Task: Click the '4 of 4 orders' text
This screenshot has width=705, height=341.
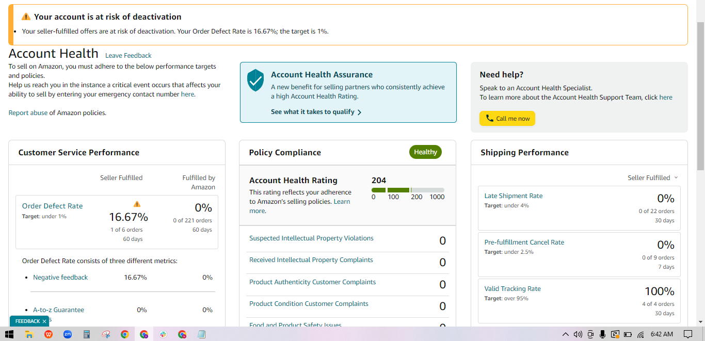Action: pos(658,304)
